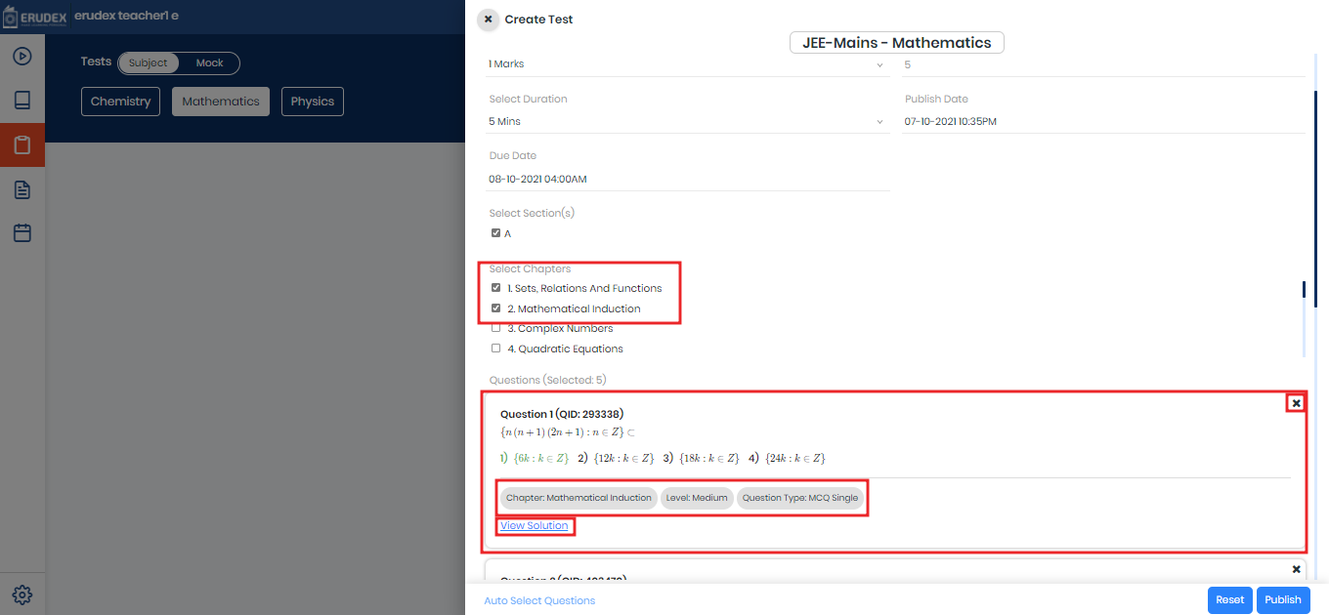
Task: Uncheck Section A checkbox
Action: tap(495, 233)
